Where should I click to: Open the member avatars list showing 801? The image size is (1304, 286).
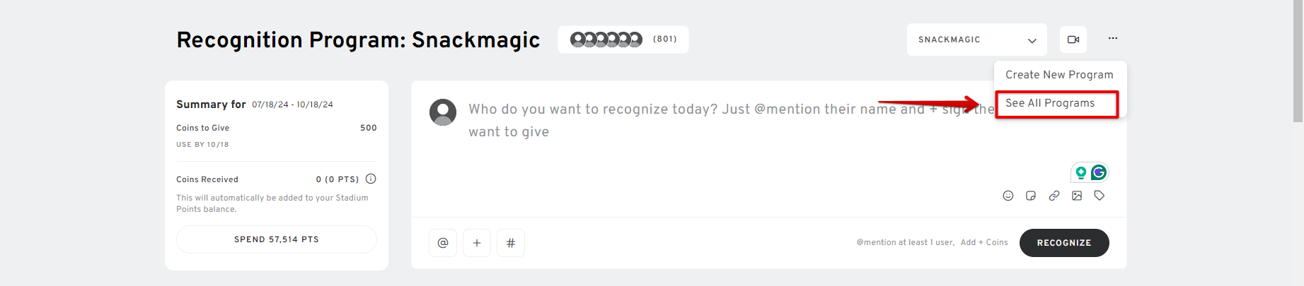pyautogui.click(x=623, y=40)
